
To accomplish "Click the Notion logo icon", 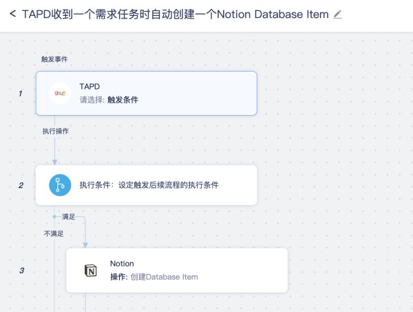I will coord(91,271).
